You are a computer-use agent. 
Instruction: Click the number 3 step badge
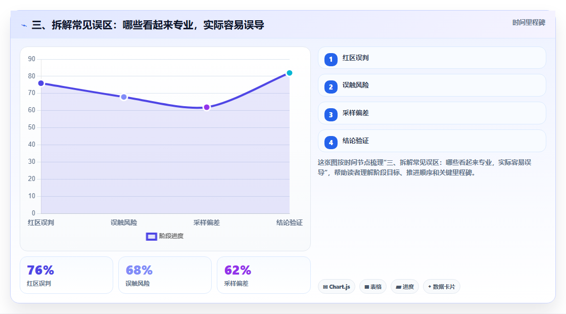click(331, 115)
